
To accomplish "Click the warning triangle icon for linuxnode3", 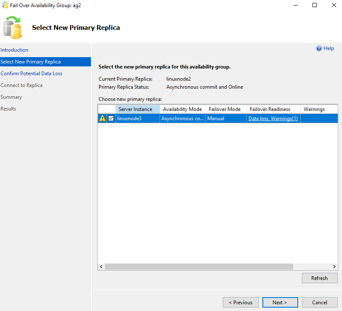I will [x=102, y=119].
